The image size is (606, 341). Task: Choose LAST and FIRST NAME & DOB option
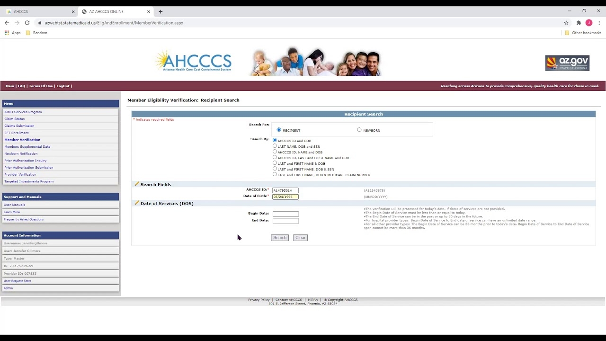pyautogui.click(x=275, y=163)
